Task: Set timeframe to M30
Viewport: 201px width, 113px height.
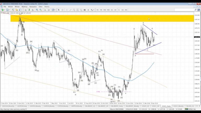Action: tap(108, 10)
